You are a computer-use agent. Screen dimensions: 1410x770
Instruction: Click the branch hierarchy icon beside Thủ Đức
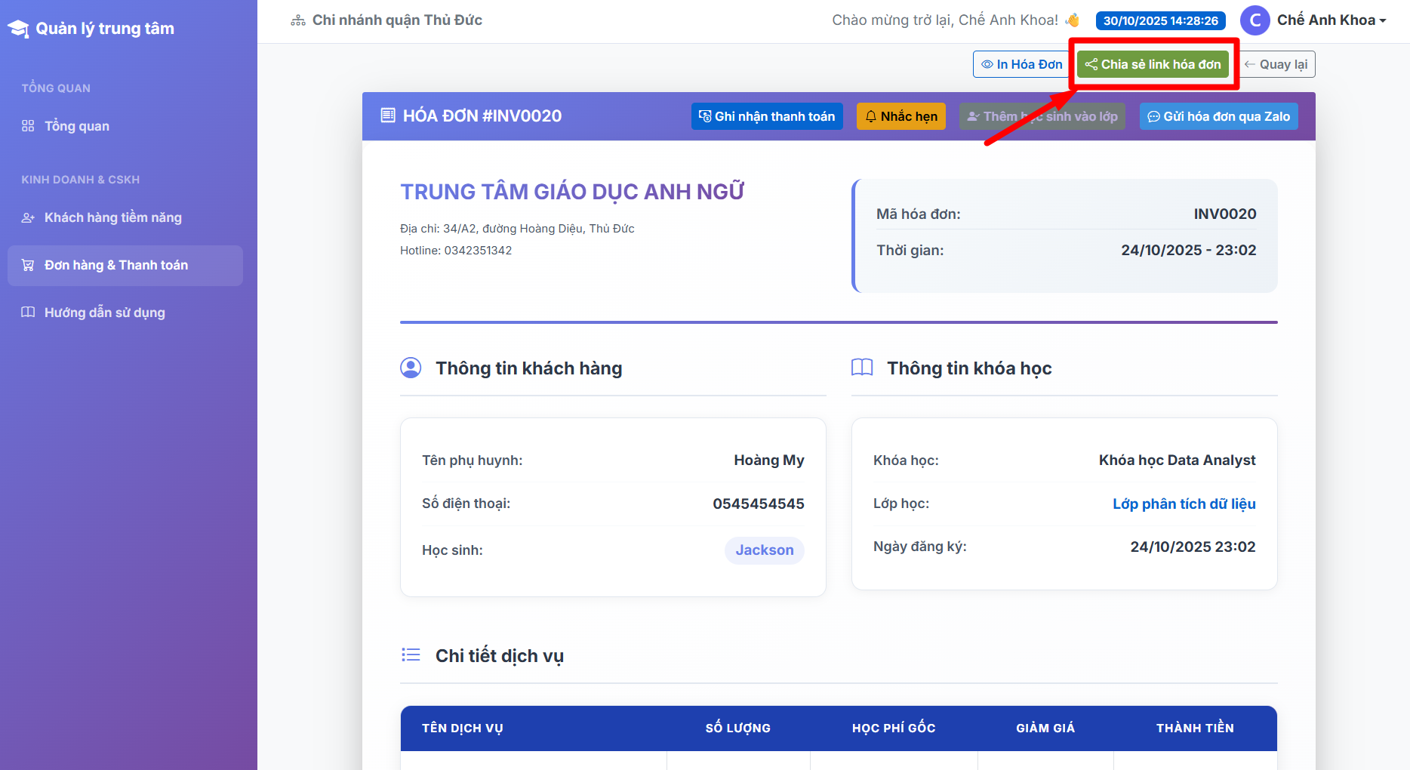coord(298,20)
